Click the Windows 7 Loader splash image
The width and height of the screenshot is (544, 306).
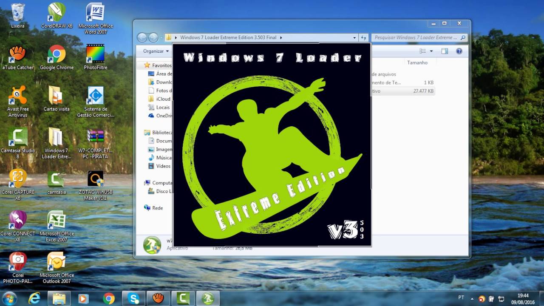click(x=272, y=144)
